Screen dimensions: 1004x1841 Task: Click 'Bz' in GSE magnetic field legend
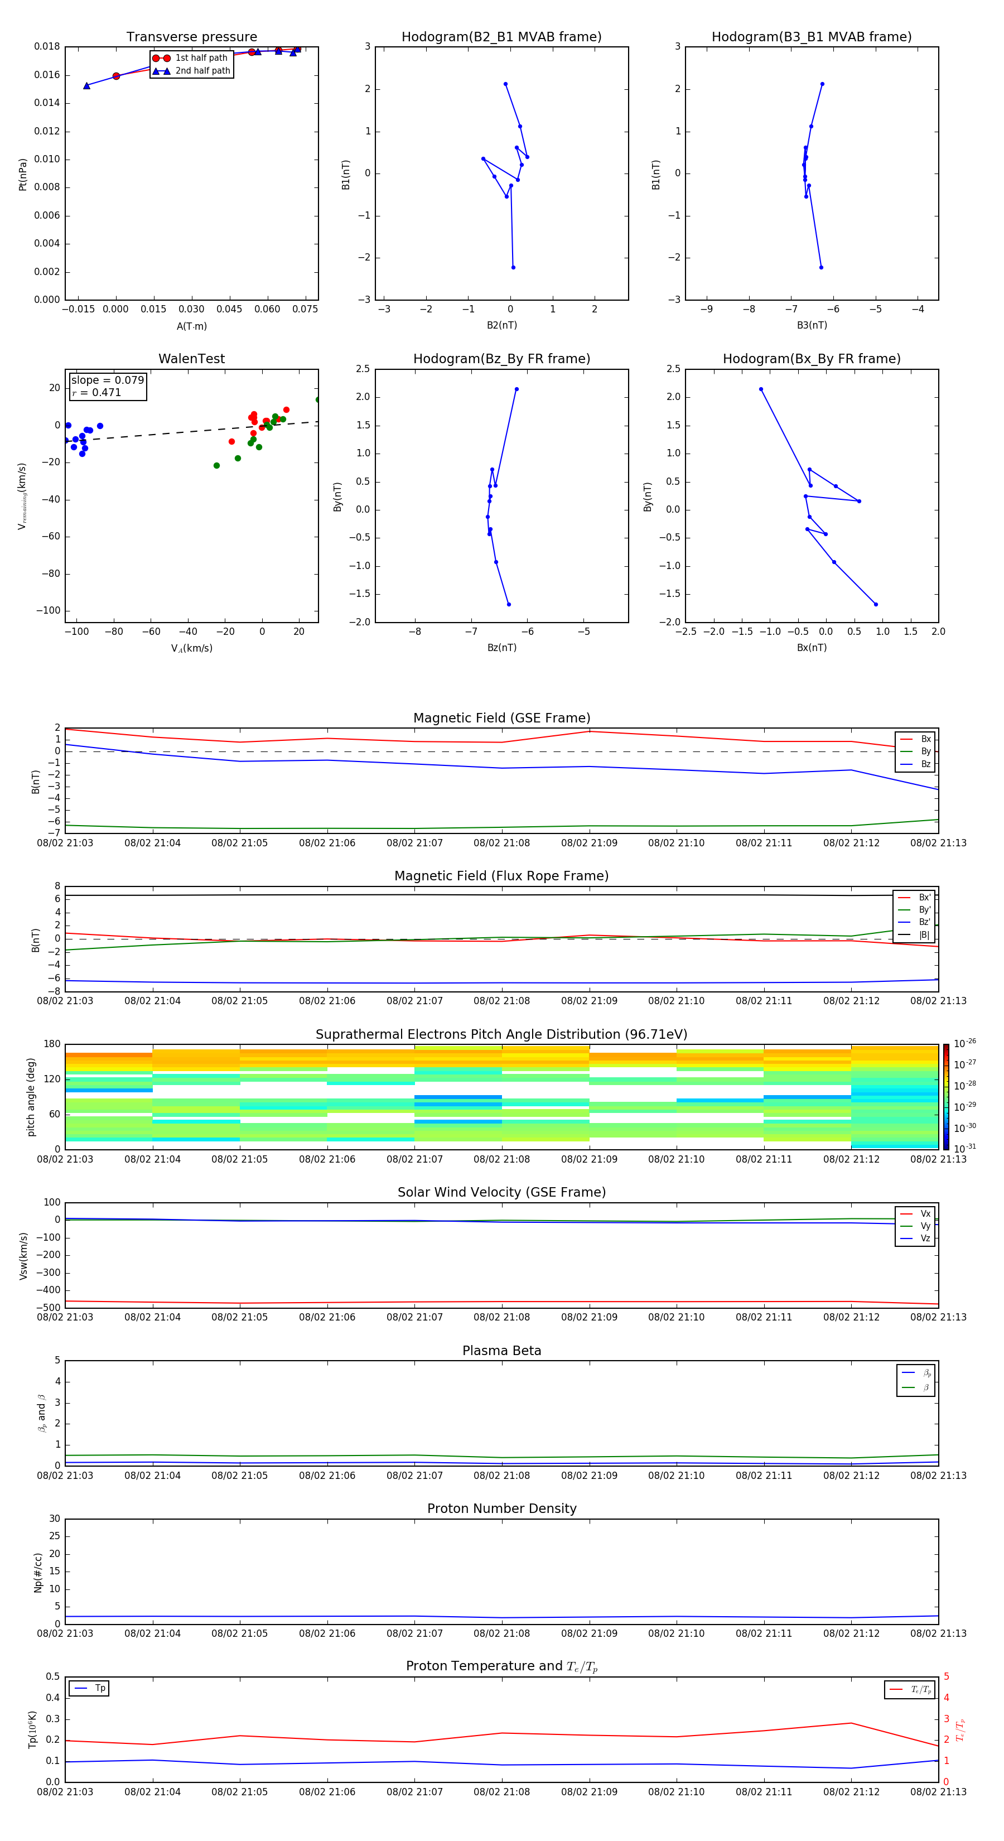[x=916, y=764]
